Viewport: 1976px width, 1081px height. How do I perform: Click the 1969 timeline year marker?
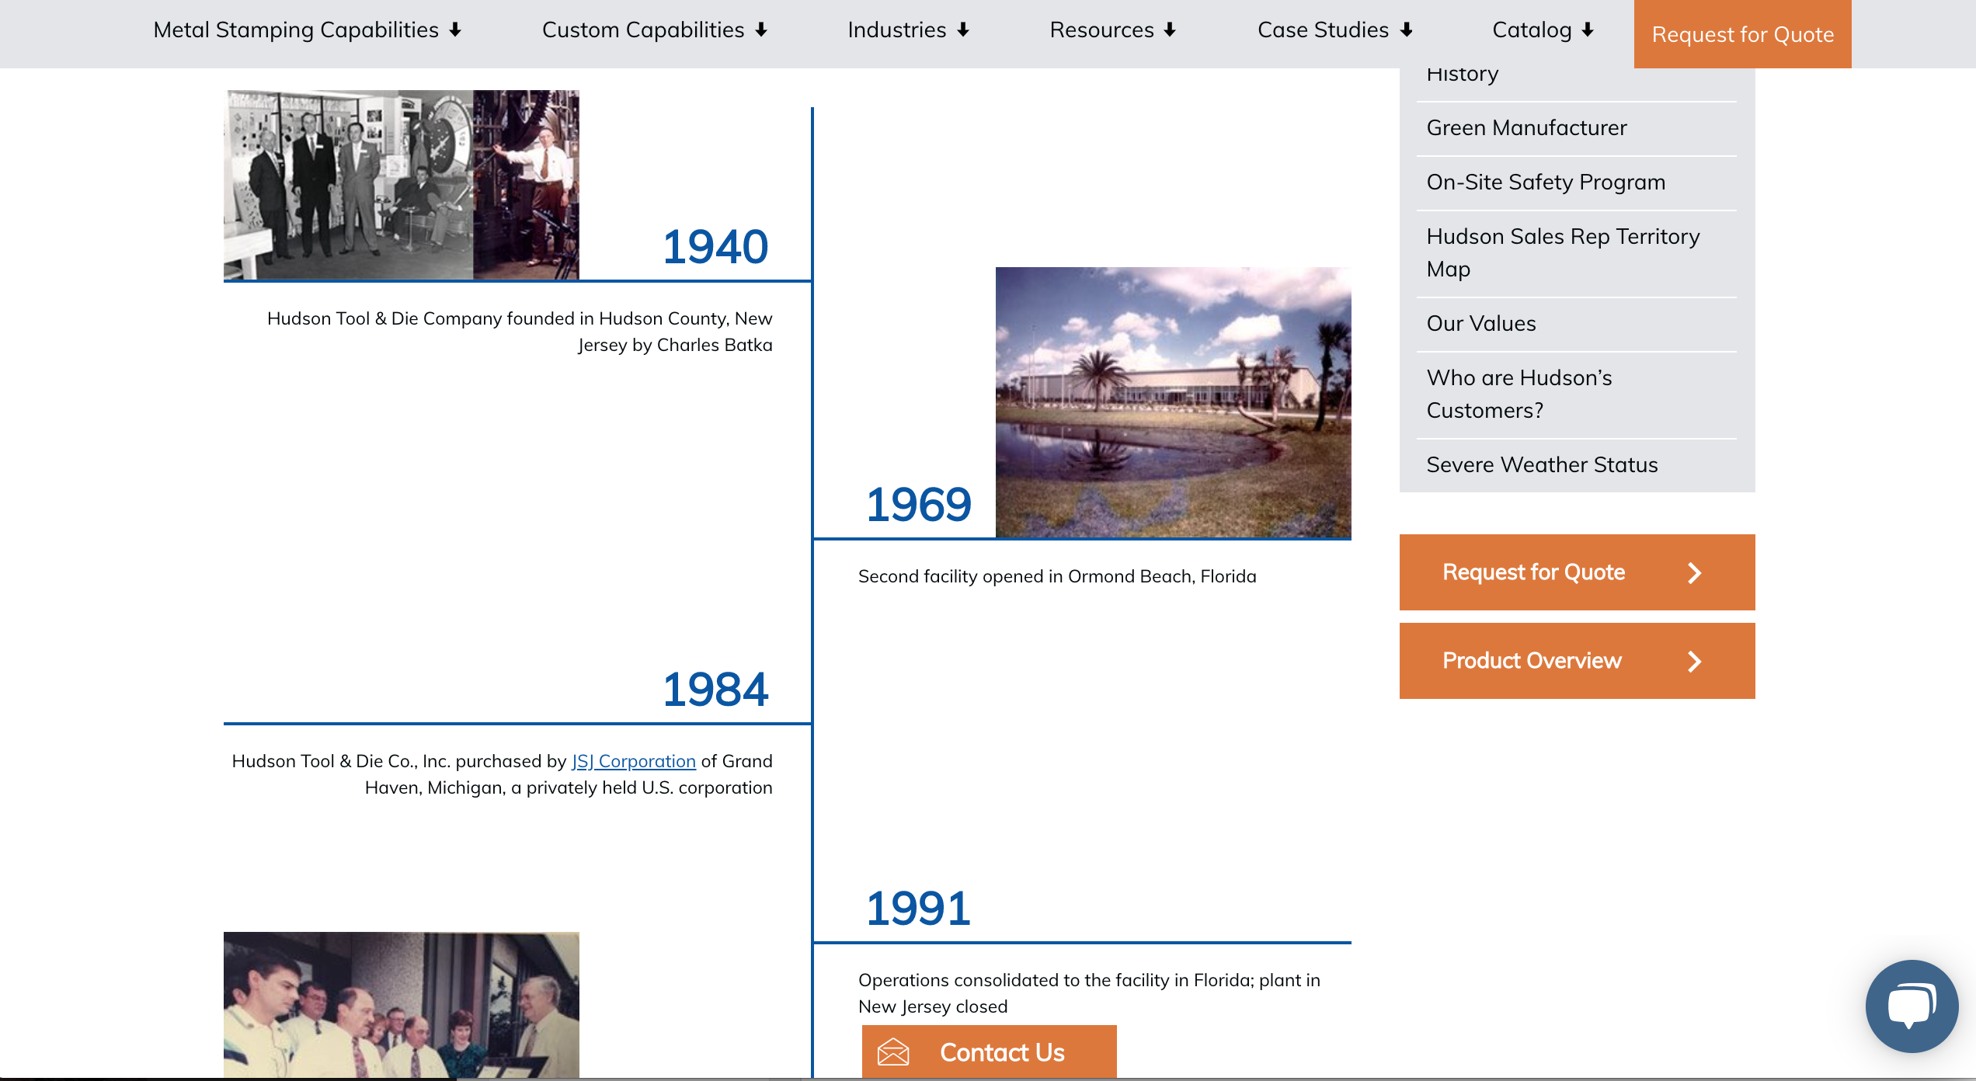pos(918,505)
